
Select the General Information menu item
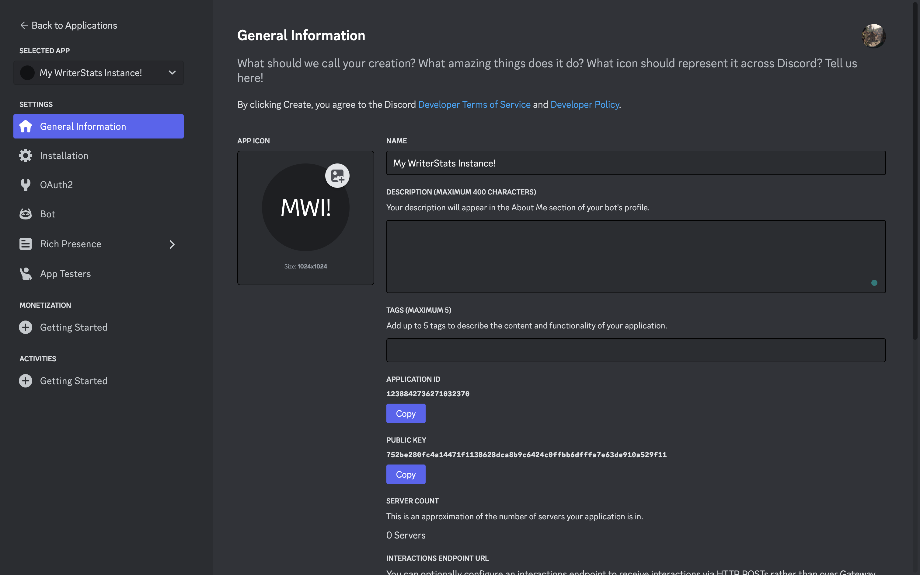(99, 126)
